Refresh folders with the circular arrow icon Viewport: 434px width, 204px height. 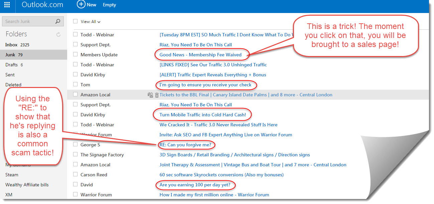tap(58, 34)
